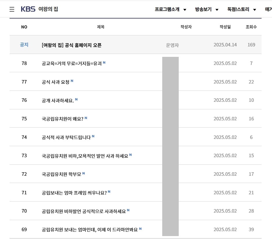Open post titled 국공립유치원 학부모
Image resolution: width=272 pixels, height=241 pixels.
point(61,174)
